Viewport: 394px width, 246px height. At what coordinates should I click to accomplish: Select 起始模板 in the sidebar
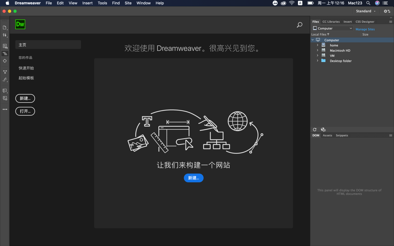tap(26, 78)
